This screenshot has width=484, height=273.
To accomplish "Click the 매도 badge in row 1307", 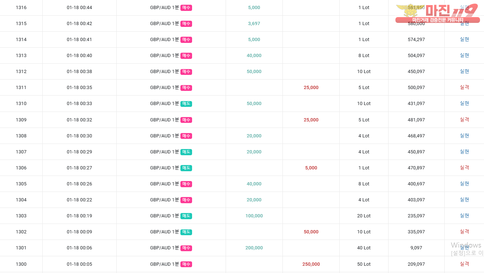I will click(x=186, y=152).
